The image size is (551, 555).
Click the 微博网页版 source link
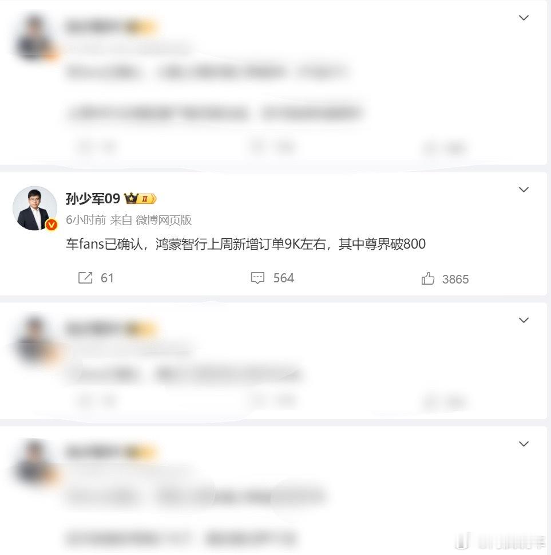coord(164,220)
